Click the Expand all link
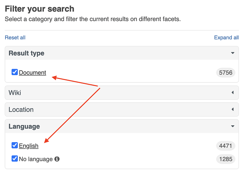Viewport: 242px width, 172px height. click(x=226, y=38)
